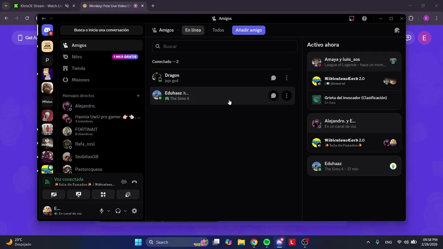Open Spotify from the taskbar
The height and width of the screenshot is (249, 443).
coord(266,242)
